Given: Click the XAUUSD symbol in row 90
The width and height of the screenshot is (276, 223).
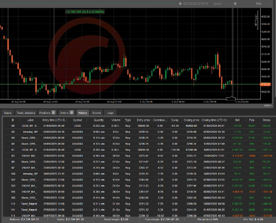Looking at the screenshot, I should (x=77, y=144).
